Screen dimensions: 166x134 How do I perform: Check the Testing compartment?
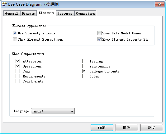[84, 61]
